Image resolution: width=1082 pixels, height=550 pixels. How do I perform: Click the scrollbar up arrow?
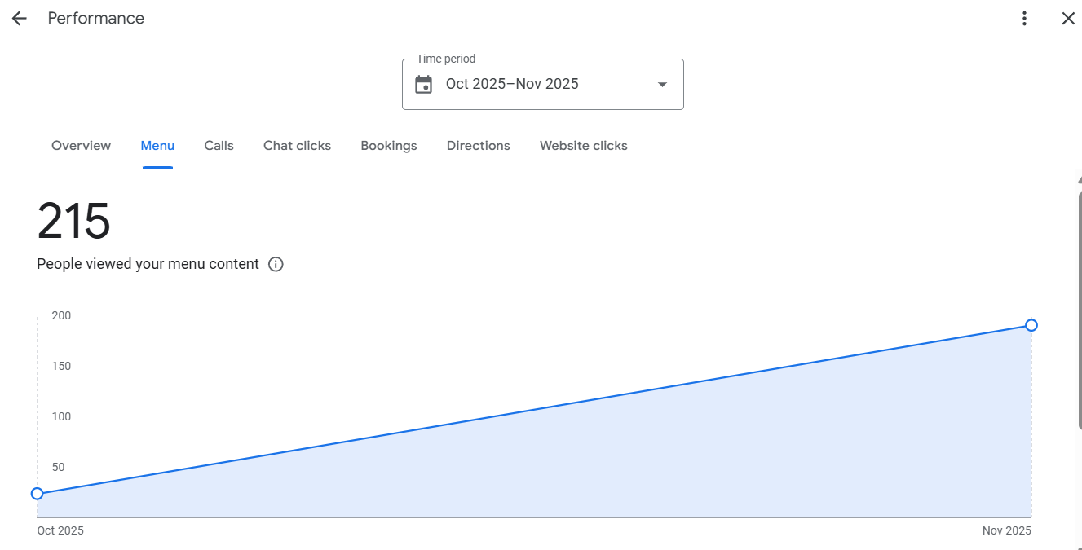coord(1079,180)
